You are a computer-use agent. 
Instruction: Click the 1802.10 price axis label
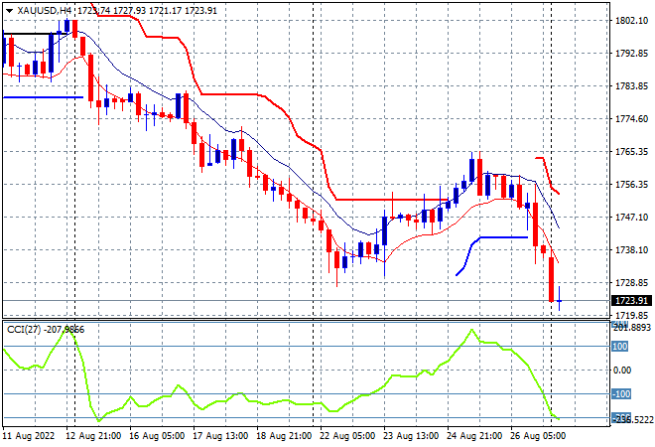[631, 21]
